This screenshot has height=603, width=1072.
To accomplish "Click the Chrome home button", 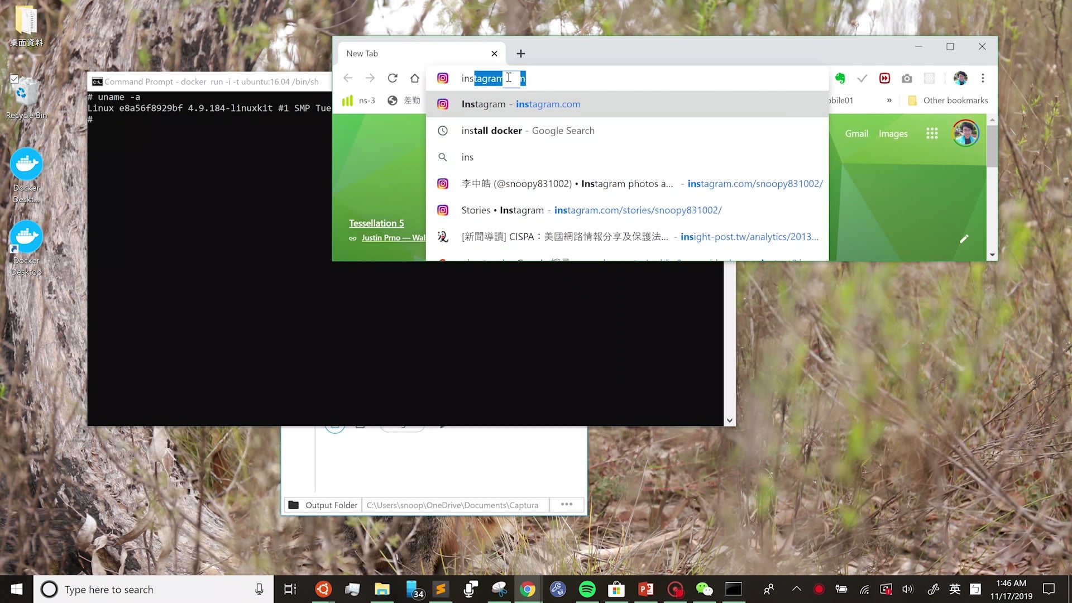I will 414,78.
